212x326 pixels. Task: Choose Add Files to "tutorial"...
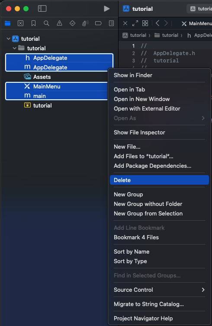[x=159, y=156]
